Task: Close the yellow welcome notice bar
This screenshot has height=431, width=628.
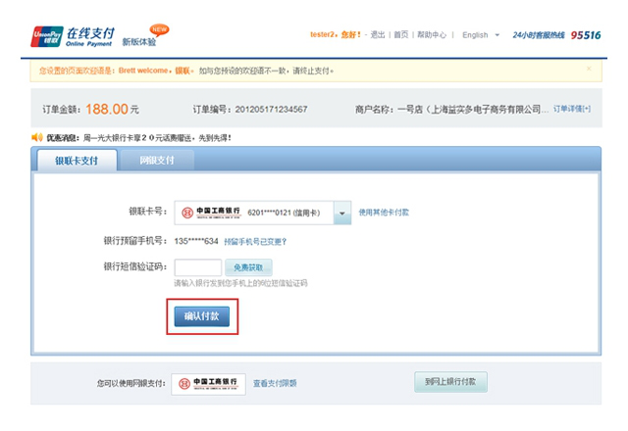Action: 589,69
